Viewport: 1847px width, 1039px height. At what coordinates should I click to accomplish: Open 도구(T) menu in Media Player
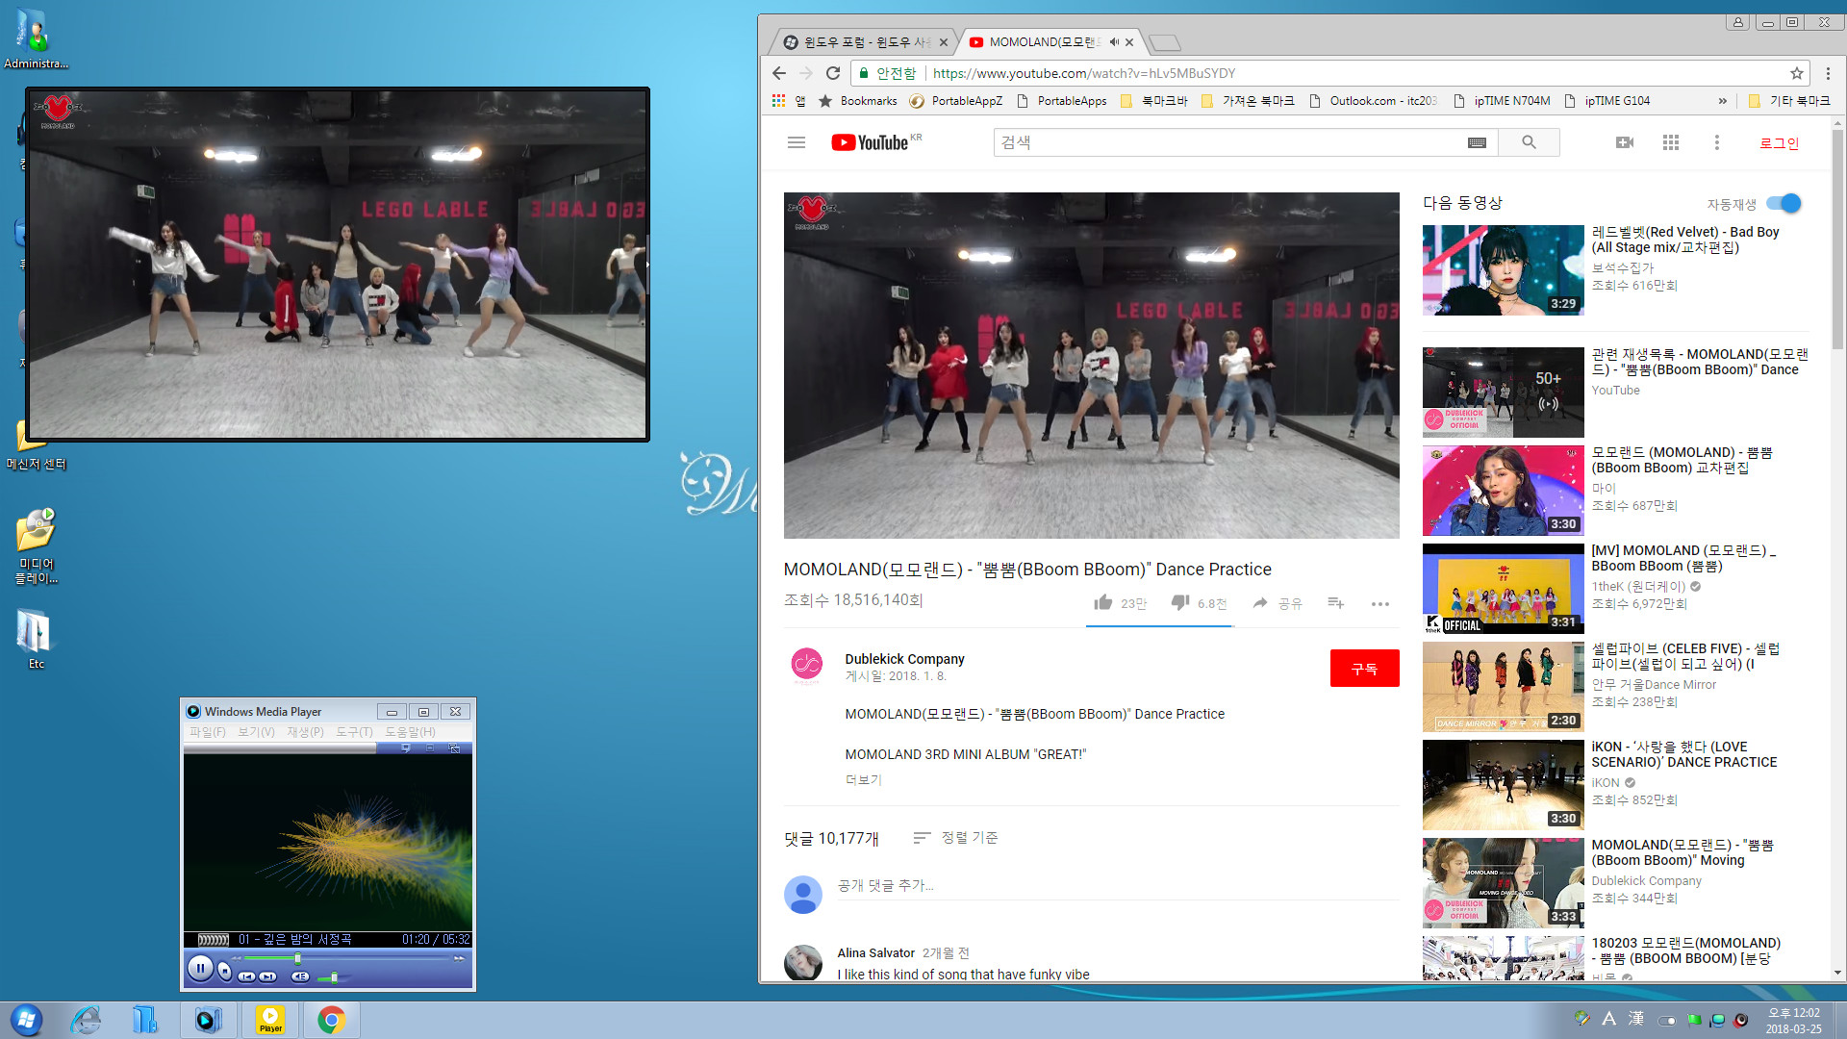[x=354, y=732]
